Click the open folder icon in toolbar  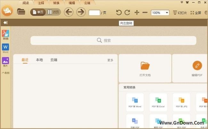coord(21,12)
